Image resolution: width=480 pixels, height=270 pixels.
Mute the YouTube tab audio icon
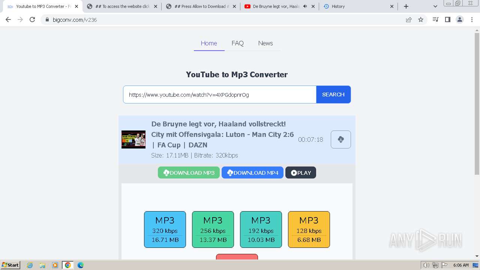pyautogui.click(x=305, y=6)
